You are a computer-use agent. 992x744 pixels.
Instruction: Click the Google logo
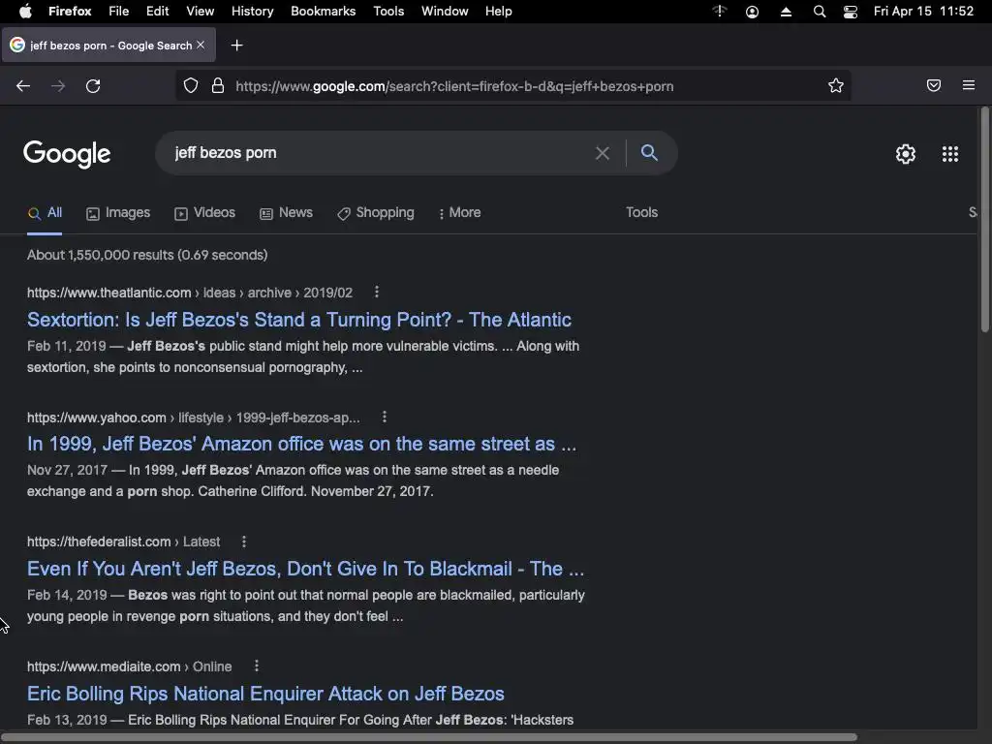tap(67, 154)
